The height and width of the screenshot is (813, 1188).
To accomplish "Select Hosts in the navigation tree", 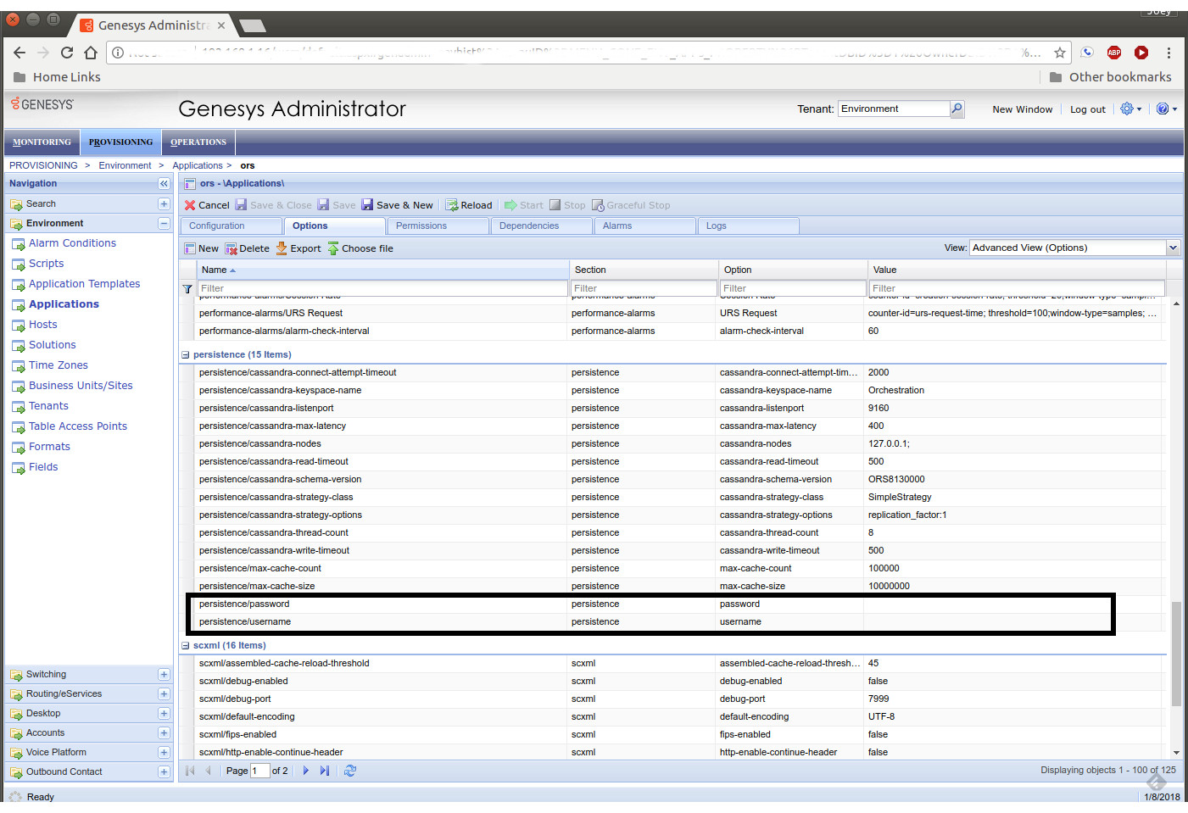I will point(43,324).
